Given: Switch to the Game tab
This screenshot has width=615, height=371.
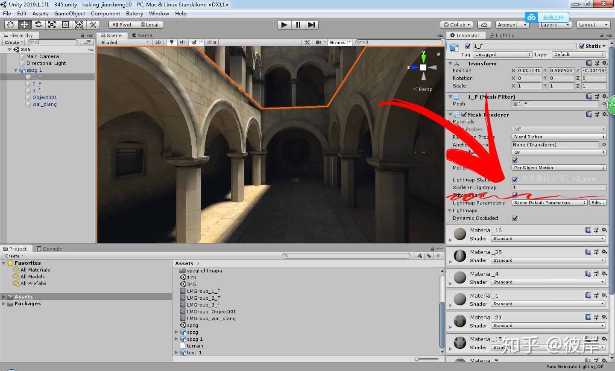Looking at the screenshot, I should (x=142, y=35).
